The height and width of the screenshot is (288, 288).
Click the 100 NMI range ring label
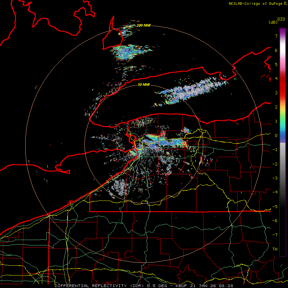[x=144, y=25]
